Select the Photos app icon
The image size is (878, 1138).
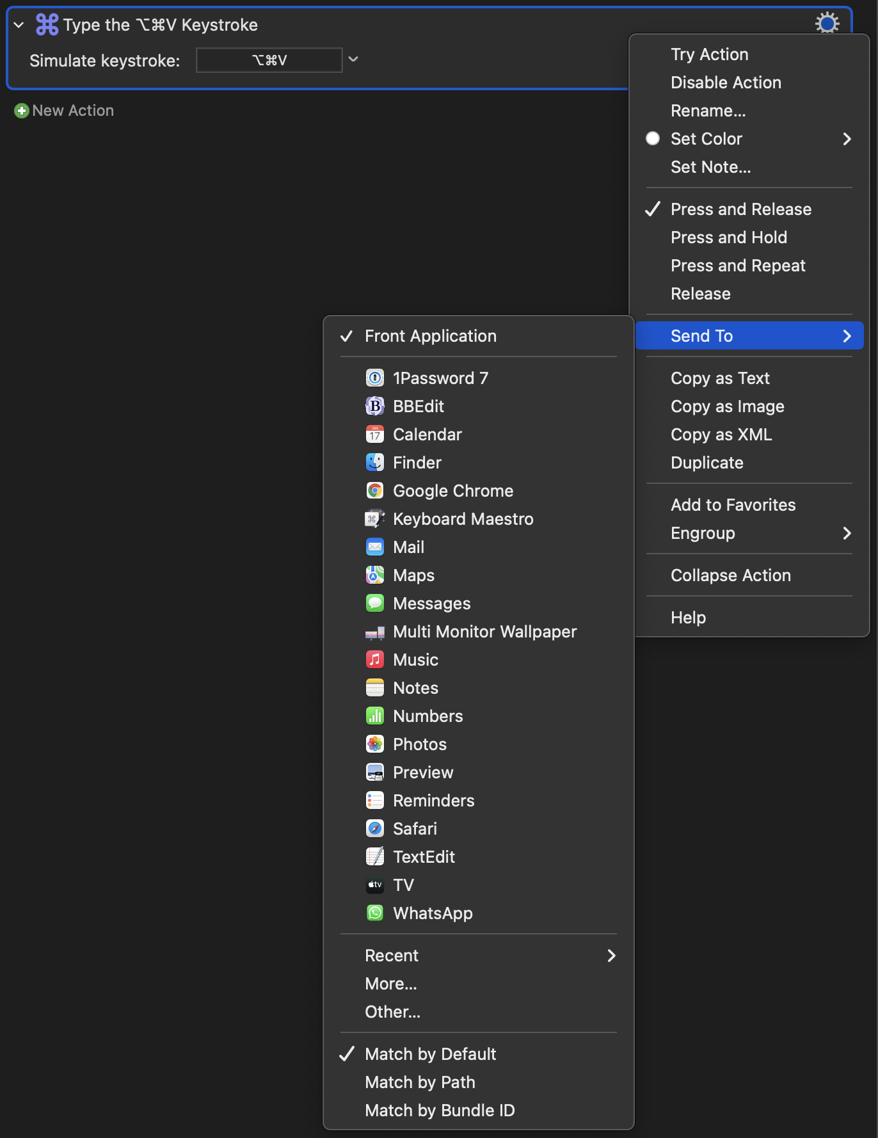375,744
